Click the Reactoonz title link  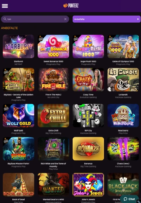pos(123,130)
